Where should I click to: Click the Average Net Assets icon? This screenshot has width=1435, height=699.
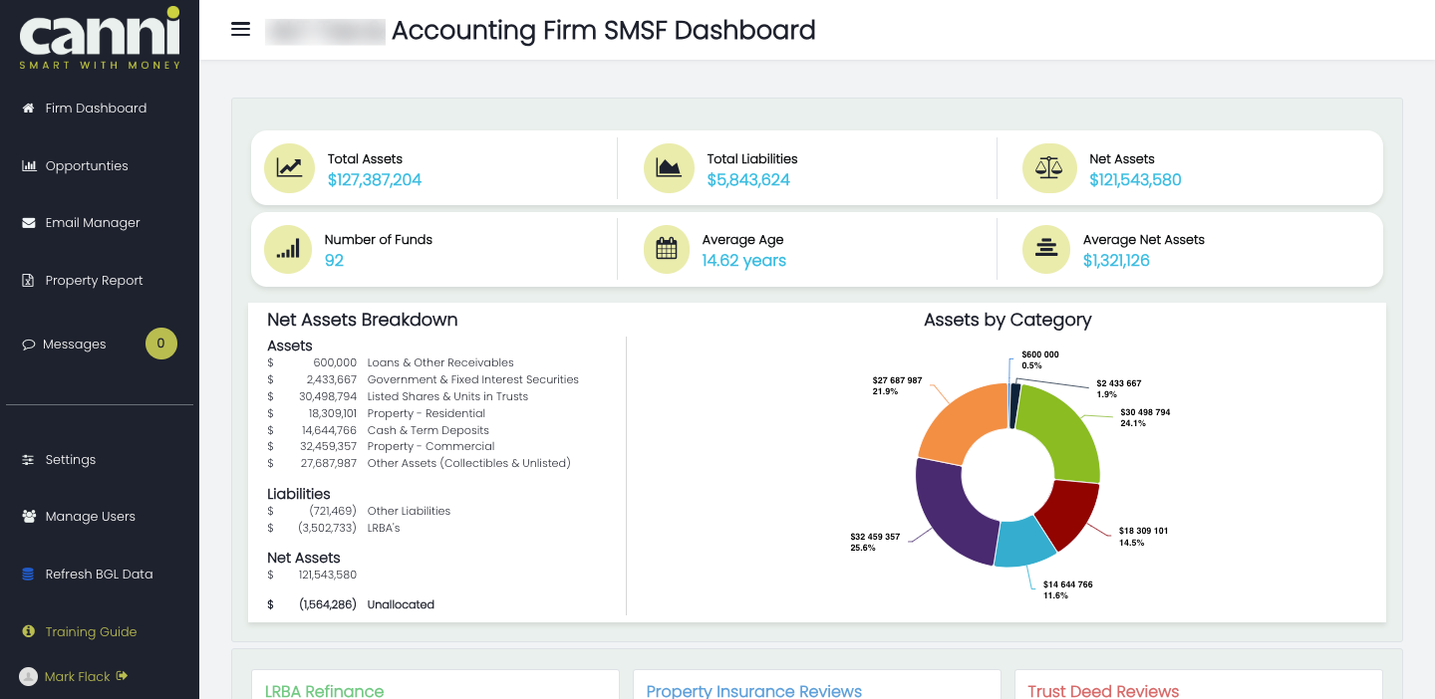click(1046, 249)
